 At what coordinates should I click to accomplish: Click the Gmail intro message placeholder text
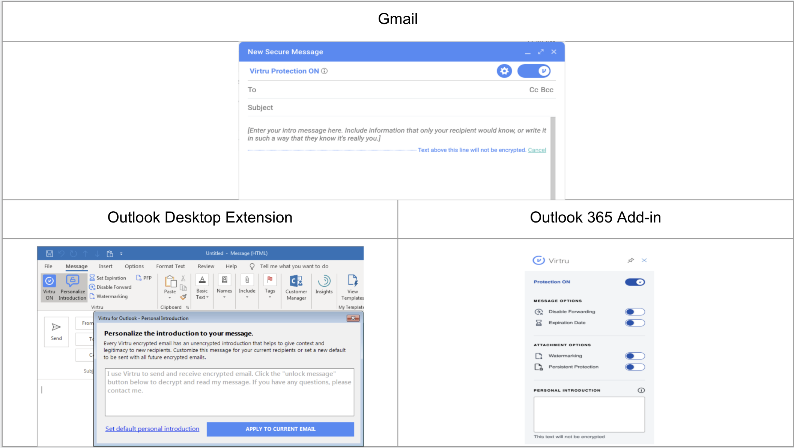[397, 134]
